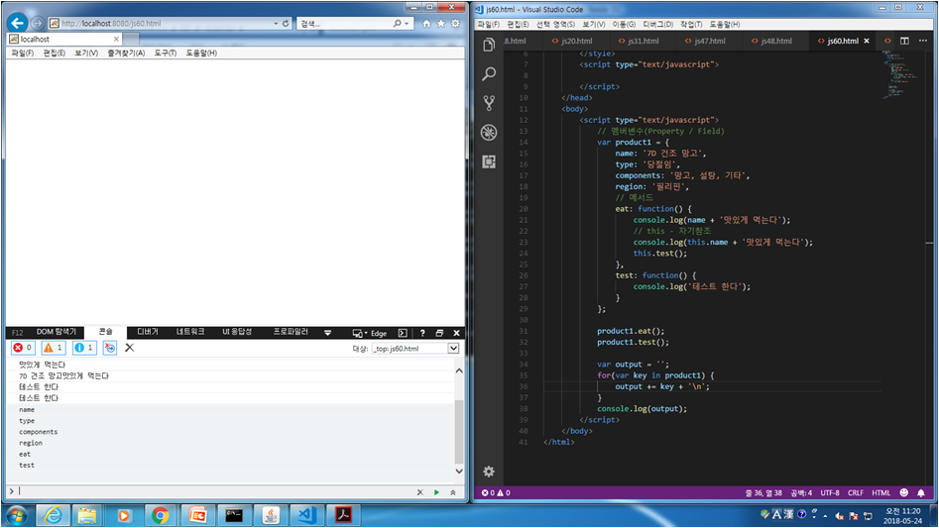Open 디버그(D) menu in VS Code
This screenshot has width=939, height=528.
pos(657,24)
